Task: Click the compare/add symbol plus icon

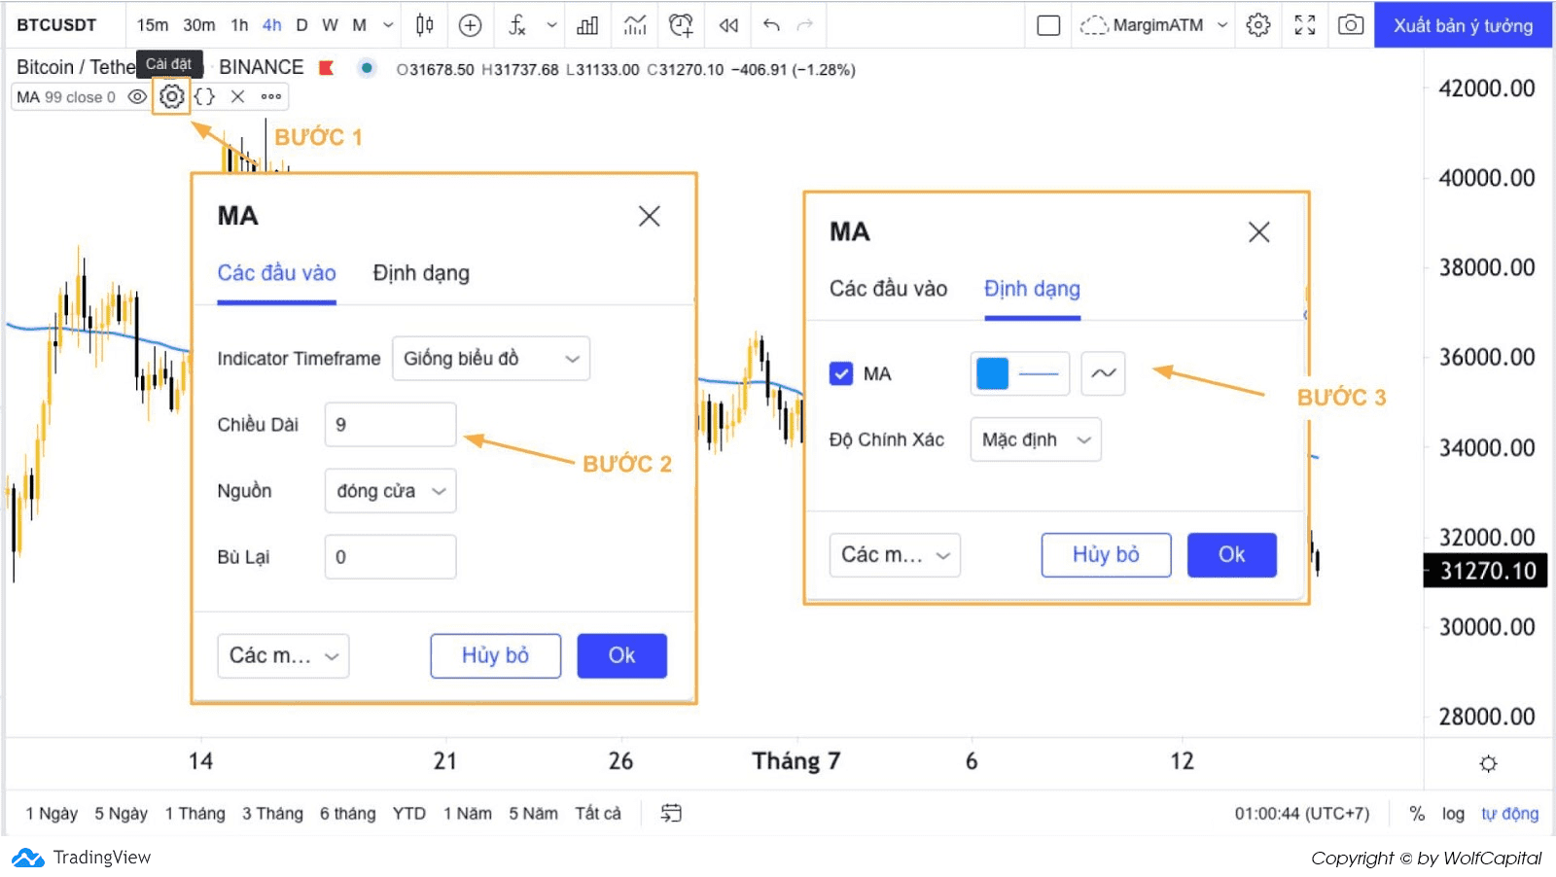Action: click(x=470, y=25)
